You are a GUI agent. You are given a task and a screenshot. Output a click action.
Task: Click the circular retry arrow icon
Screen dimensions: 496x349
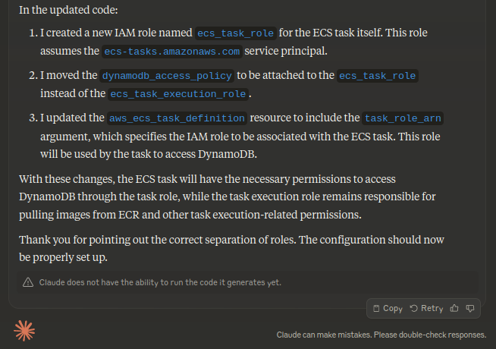(414, 308)
